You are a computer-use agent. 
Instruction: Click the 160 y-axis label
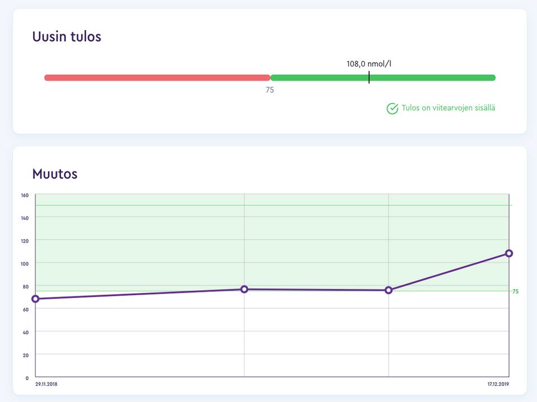[25, 195]
